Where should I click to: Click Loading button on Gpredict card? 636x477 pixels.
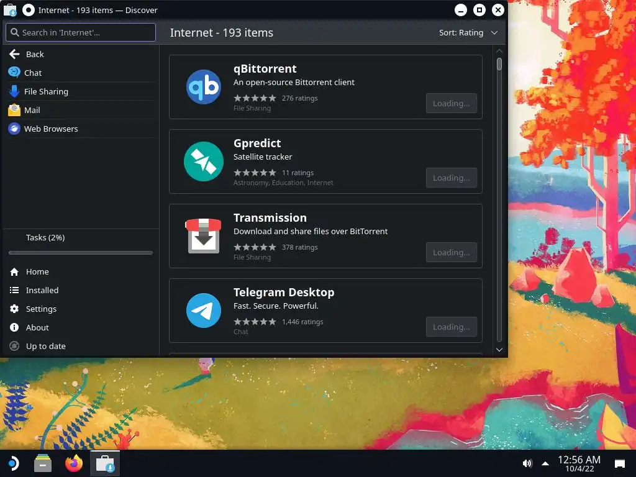452,178
